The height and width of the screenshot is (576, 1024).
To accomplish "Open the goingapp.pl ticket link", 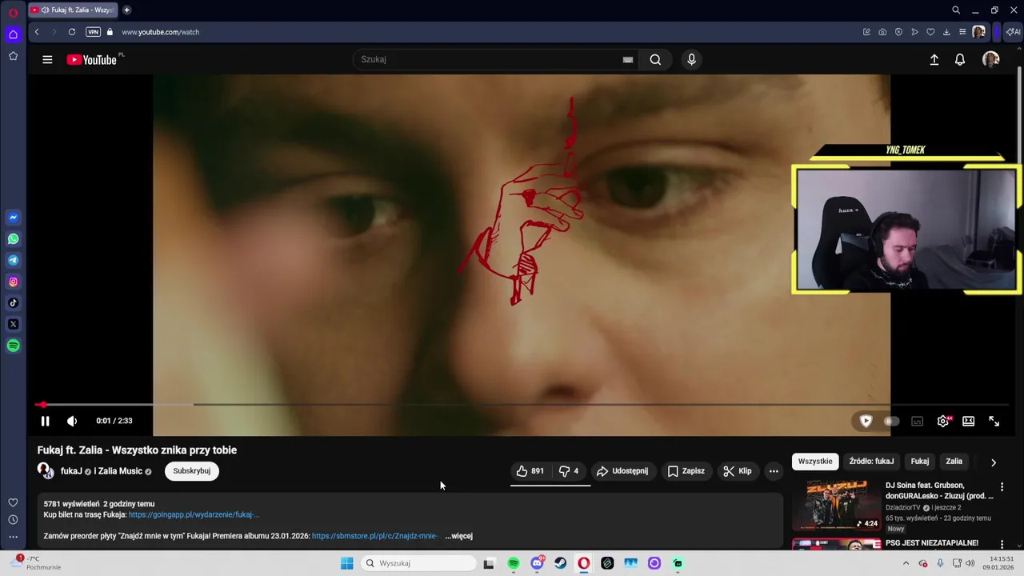I will pyautogui.click(x=194, y=514).
